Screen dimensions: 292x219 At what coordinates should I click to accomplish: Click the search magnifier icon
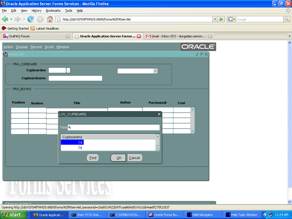287,19
